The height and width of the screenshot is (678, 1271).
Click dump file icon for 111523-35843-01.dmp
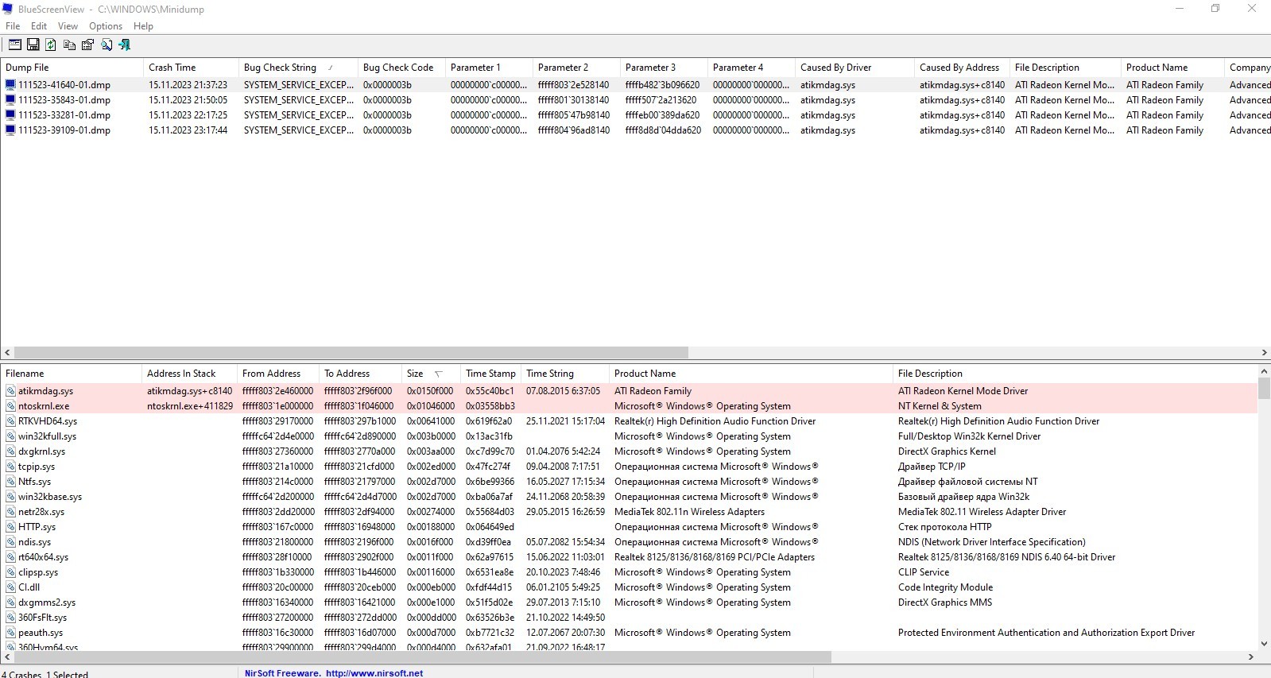tap(10, 99)
